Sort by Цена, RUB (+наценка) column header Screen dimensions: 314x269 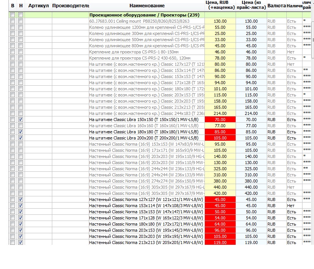(220, 5)
